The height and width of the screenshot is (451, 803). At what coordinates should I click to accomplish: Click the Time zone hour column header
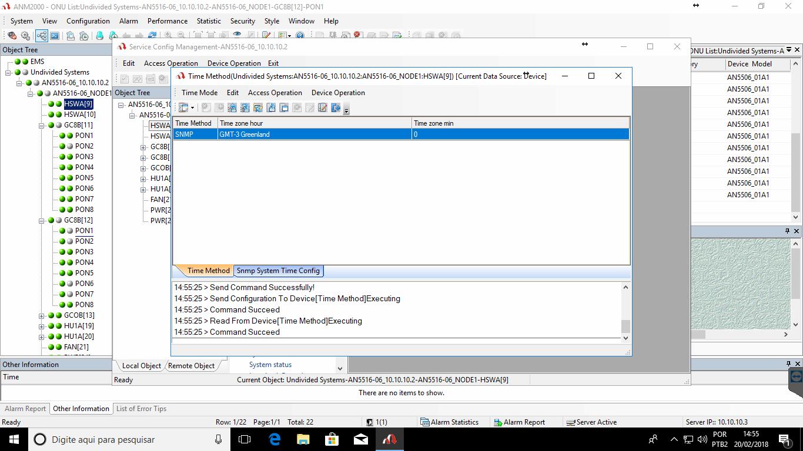(314, 123)
